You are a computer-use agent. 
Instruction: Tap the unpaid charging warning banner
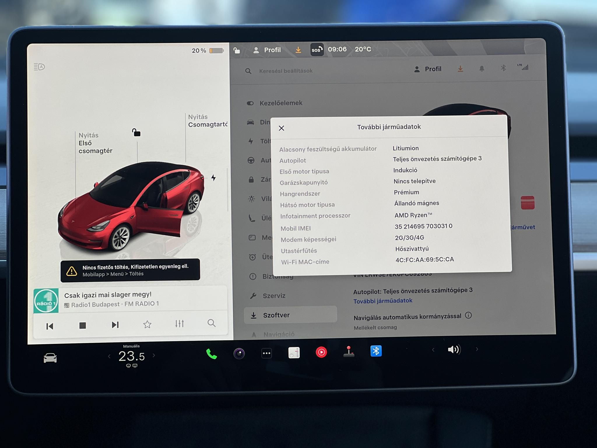[x=130, y=270]
